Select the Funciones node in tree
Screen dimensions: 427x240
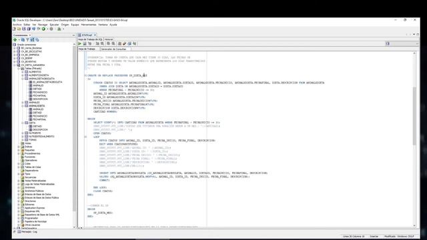[30, 157]
